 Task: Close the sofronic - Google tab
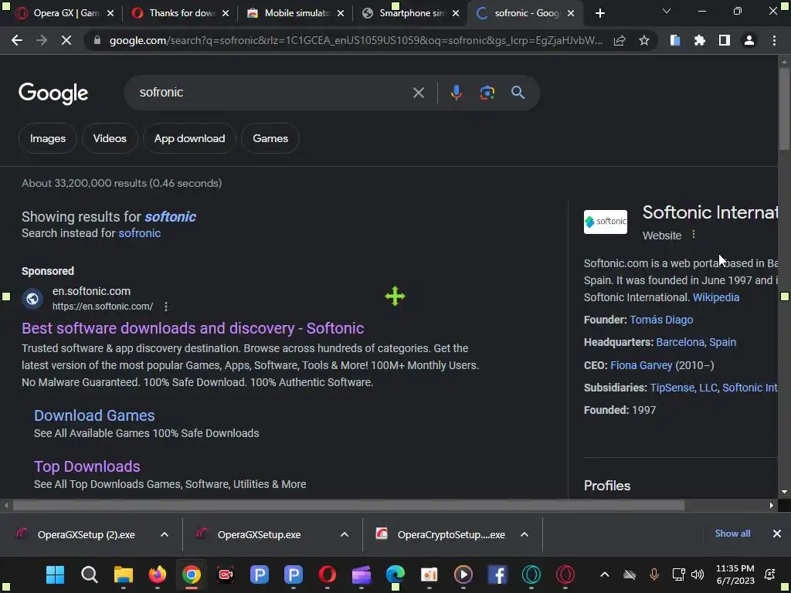(x=571, y=14)
